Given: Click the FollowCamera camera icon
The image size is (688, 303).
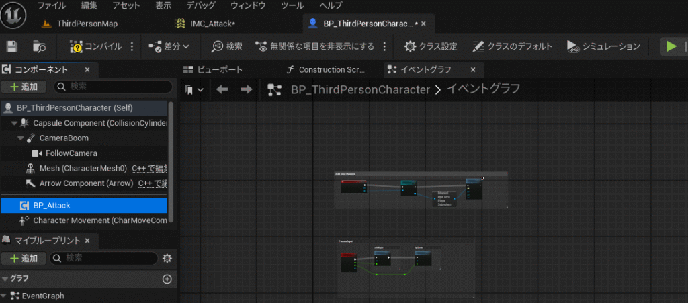Looking at the screenshot, I should (37, 153).
